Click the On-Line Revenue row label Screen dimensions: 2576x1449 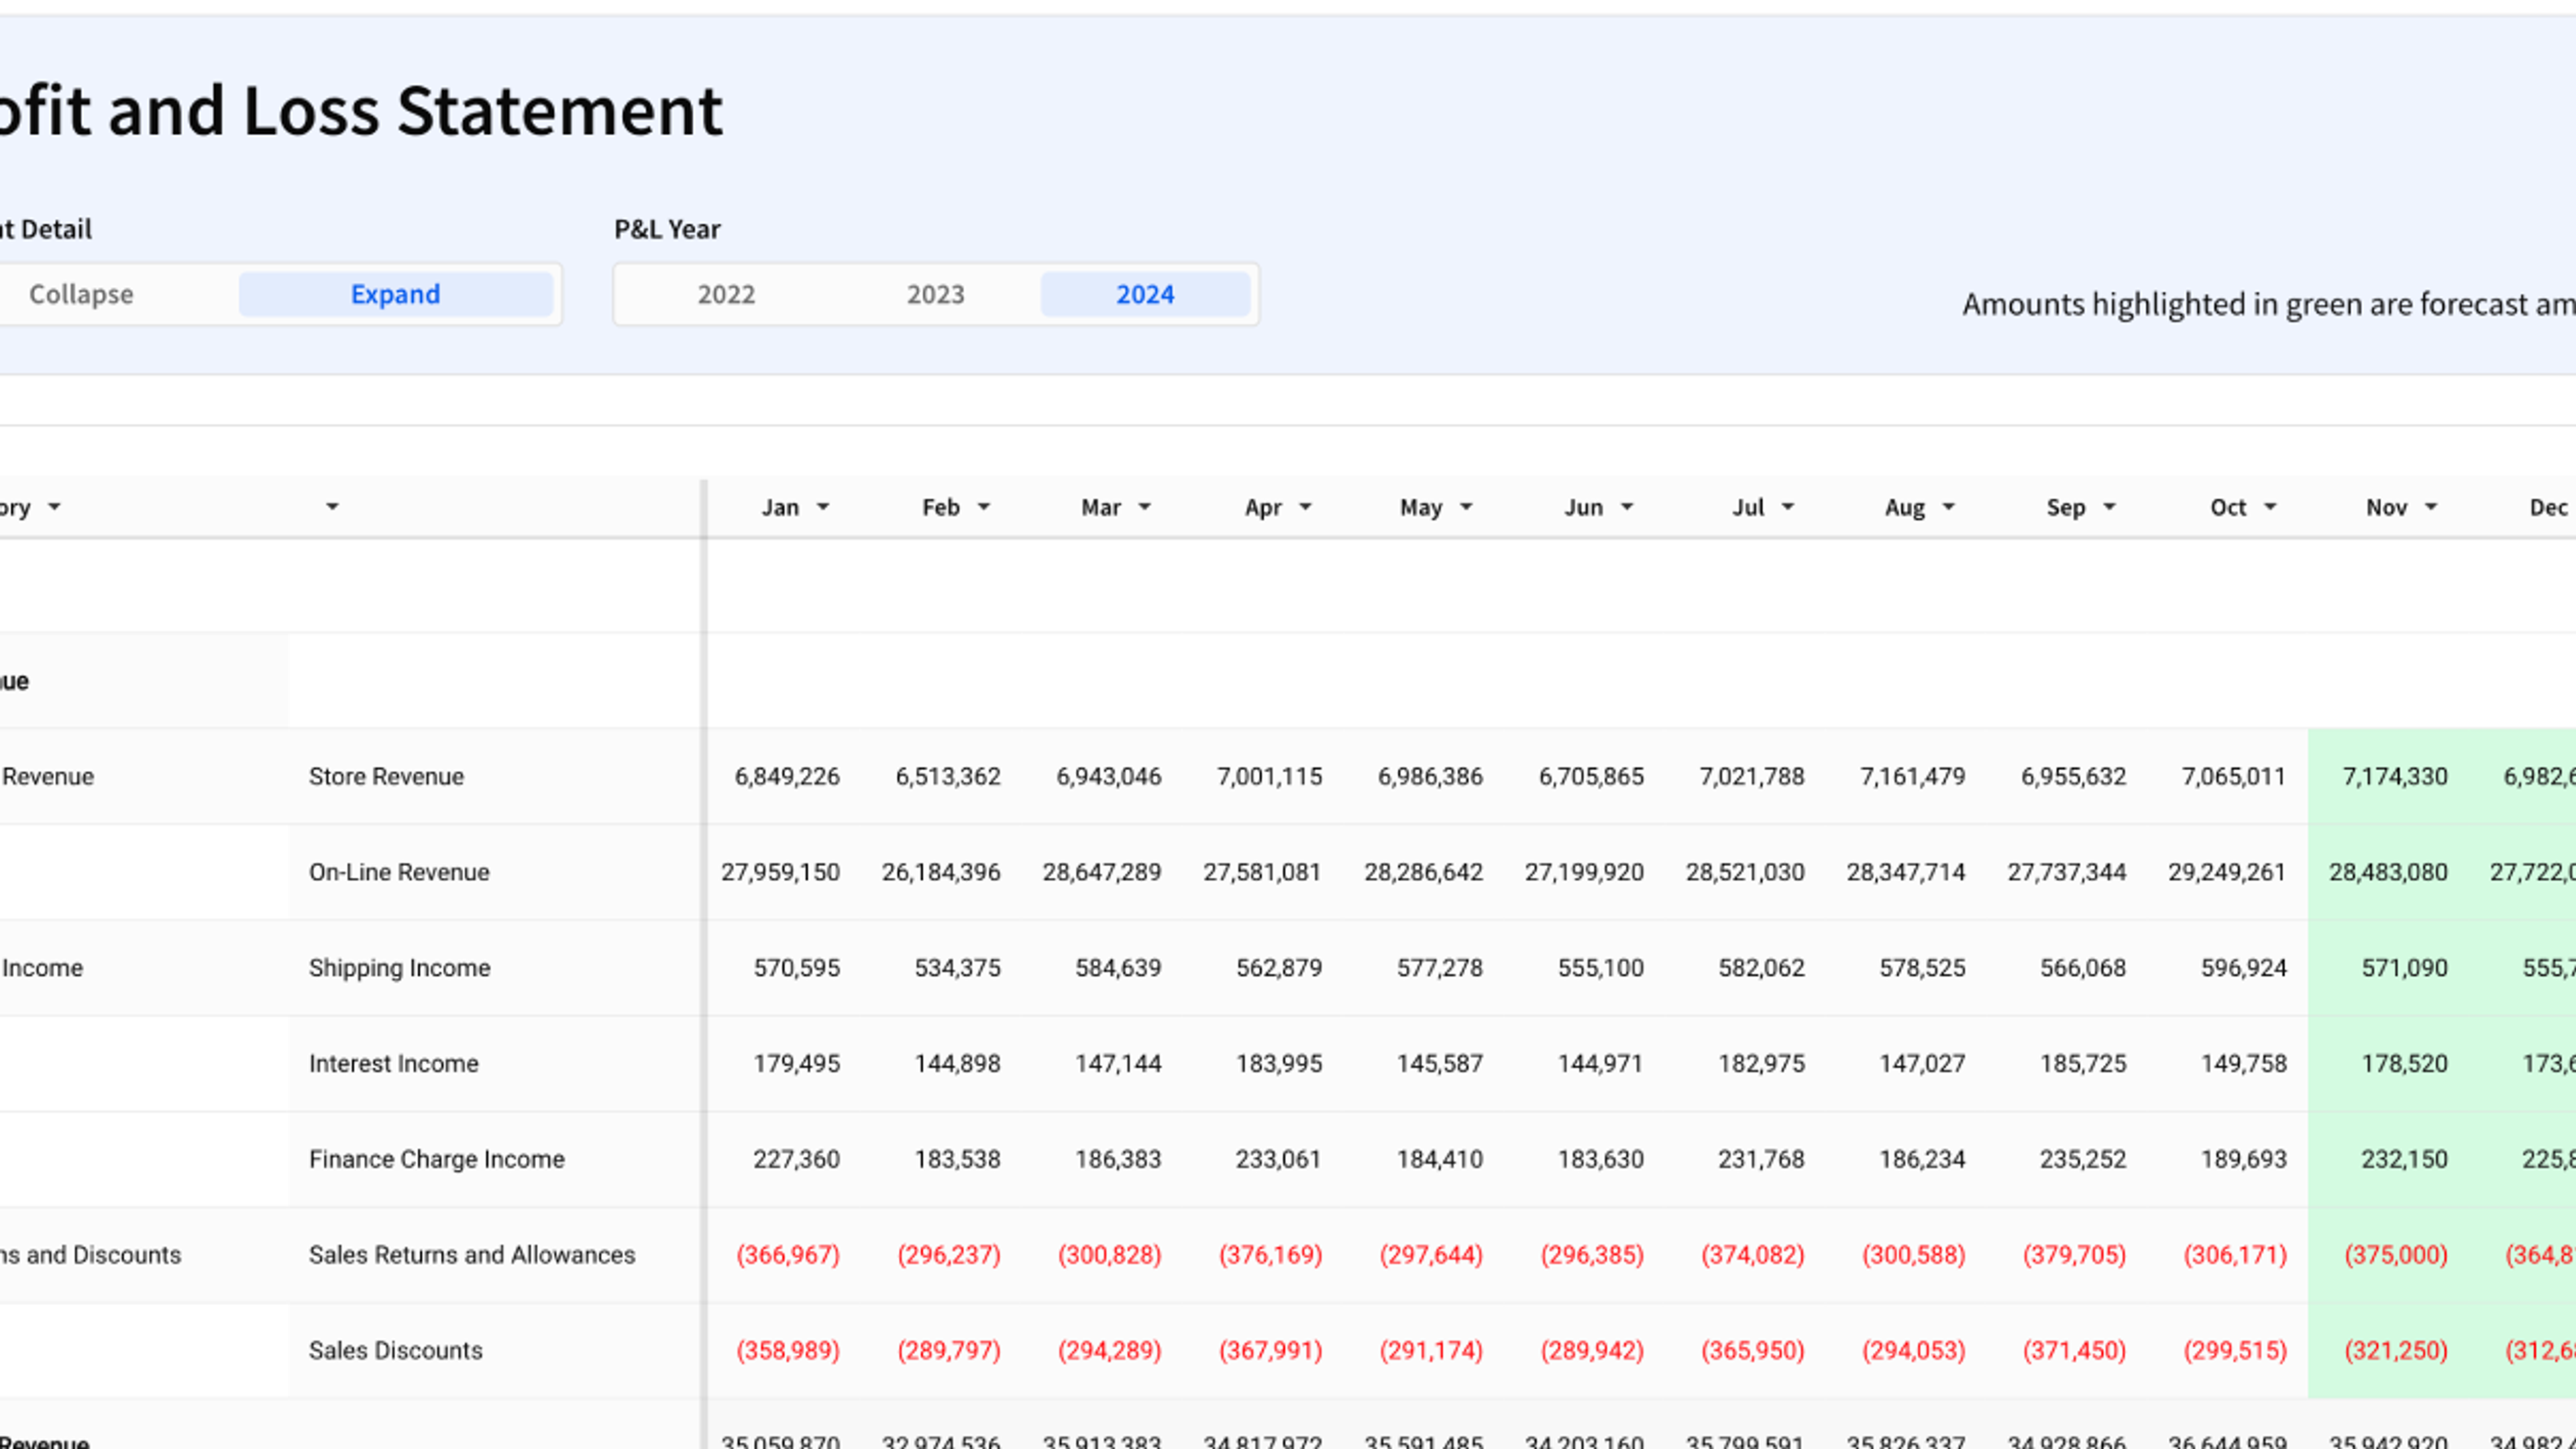399,873
